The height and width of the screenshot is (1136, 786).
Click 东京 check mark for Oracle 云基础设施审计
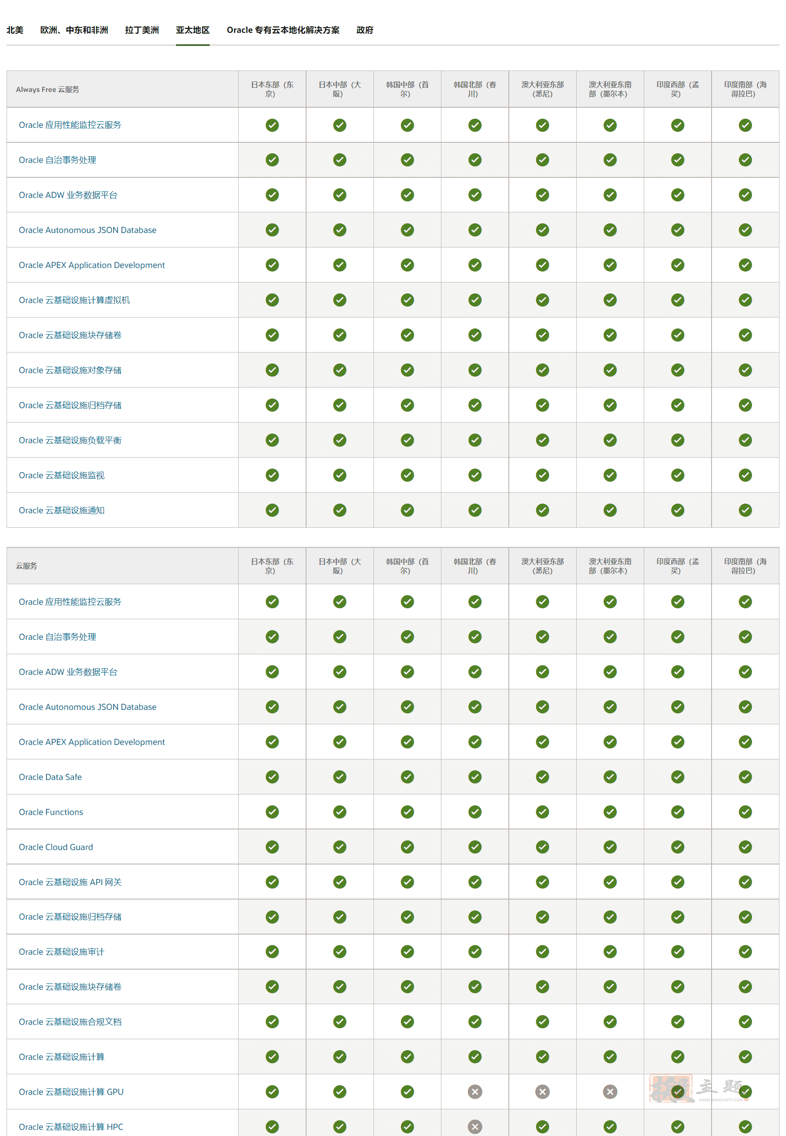point(272,952)
